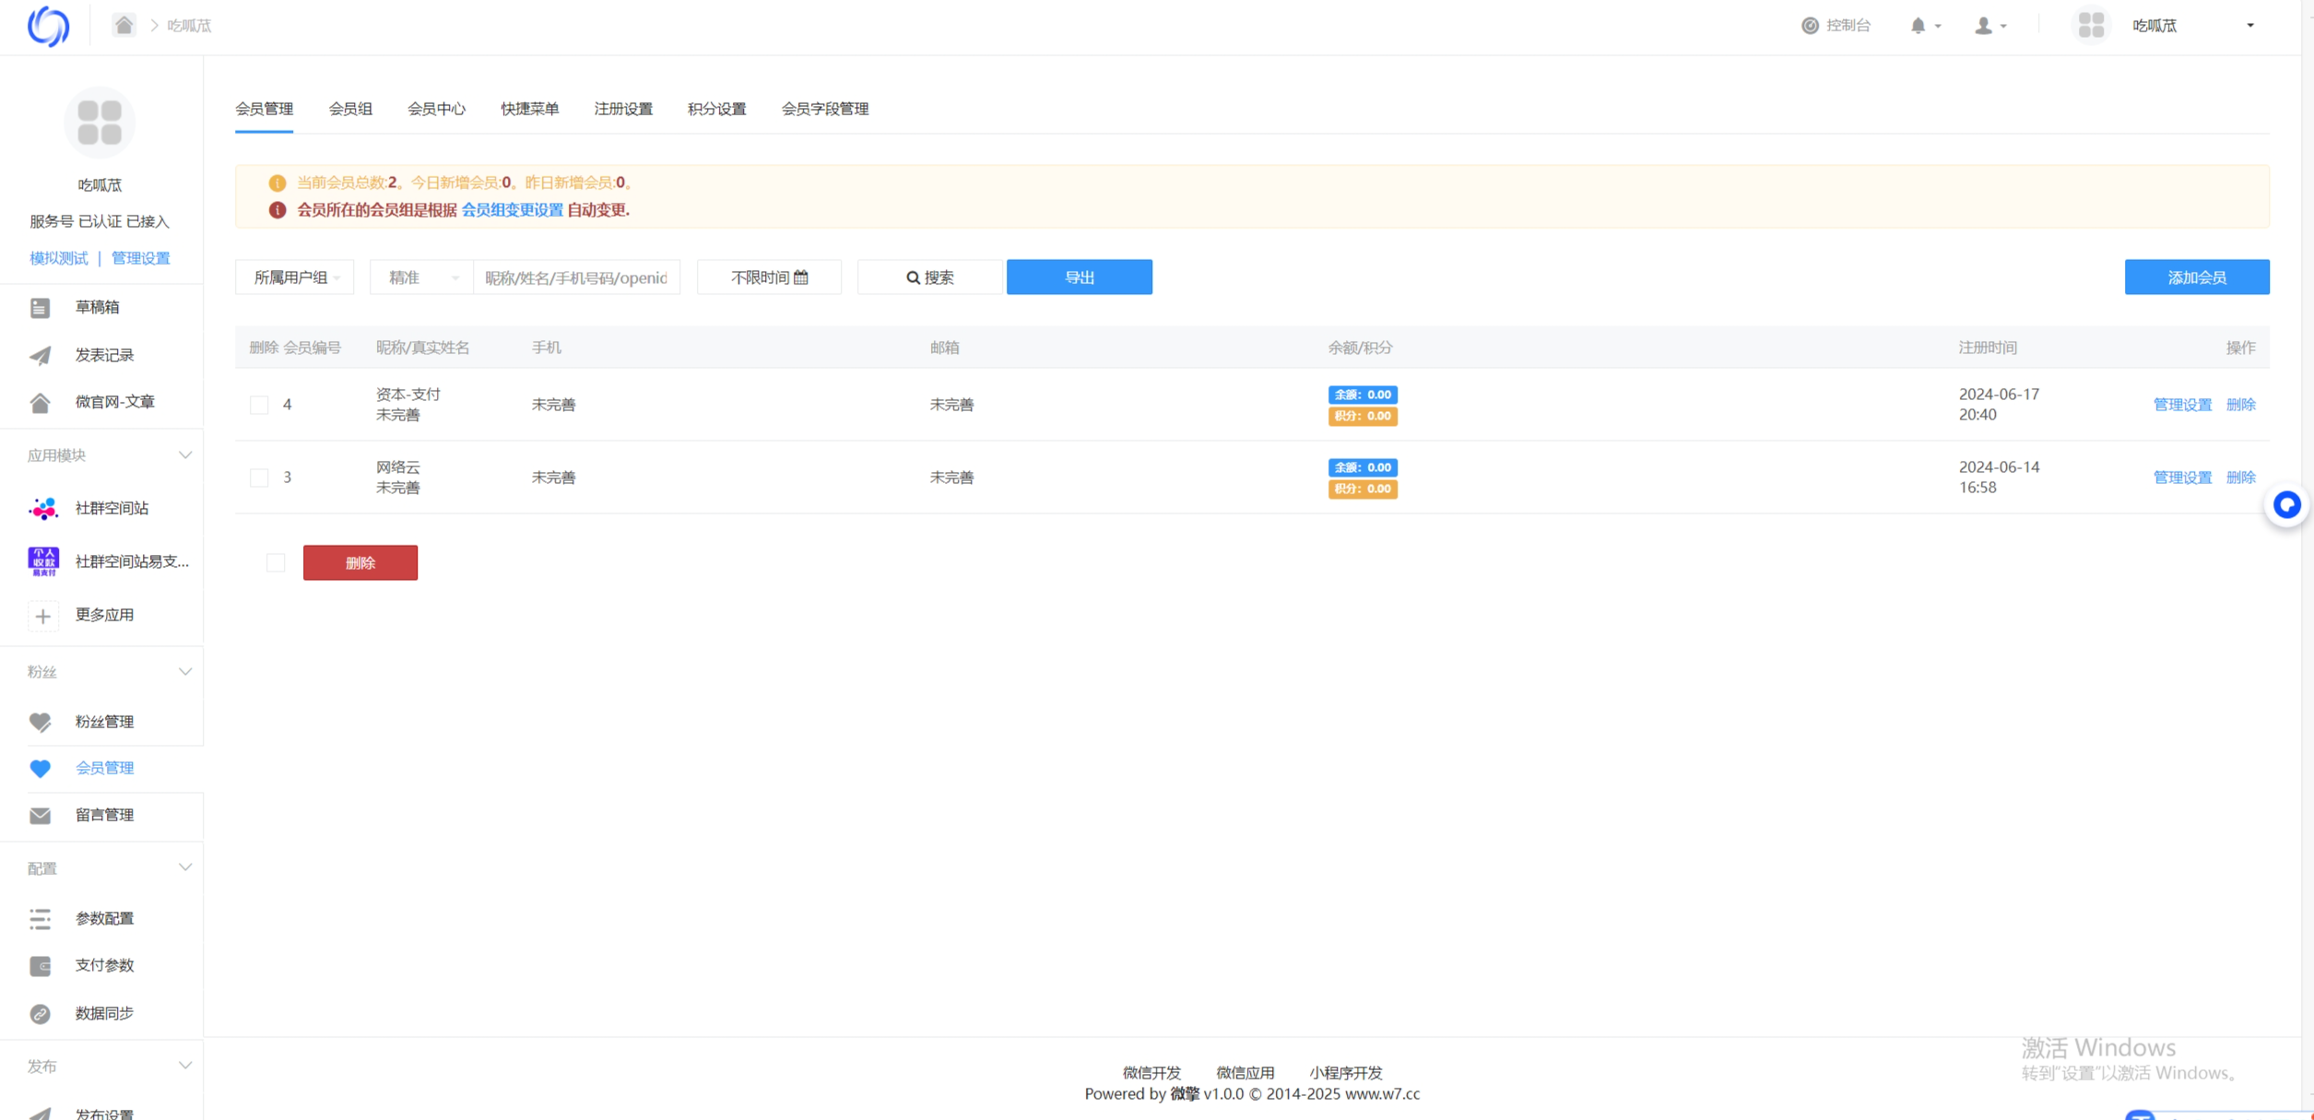Image resolution: width=2314 pixels, height=1120 pixels.
Task: Switch to the 快捷菜单 tab
Action: point(529,109)
